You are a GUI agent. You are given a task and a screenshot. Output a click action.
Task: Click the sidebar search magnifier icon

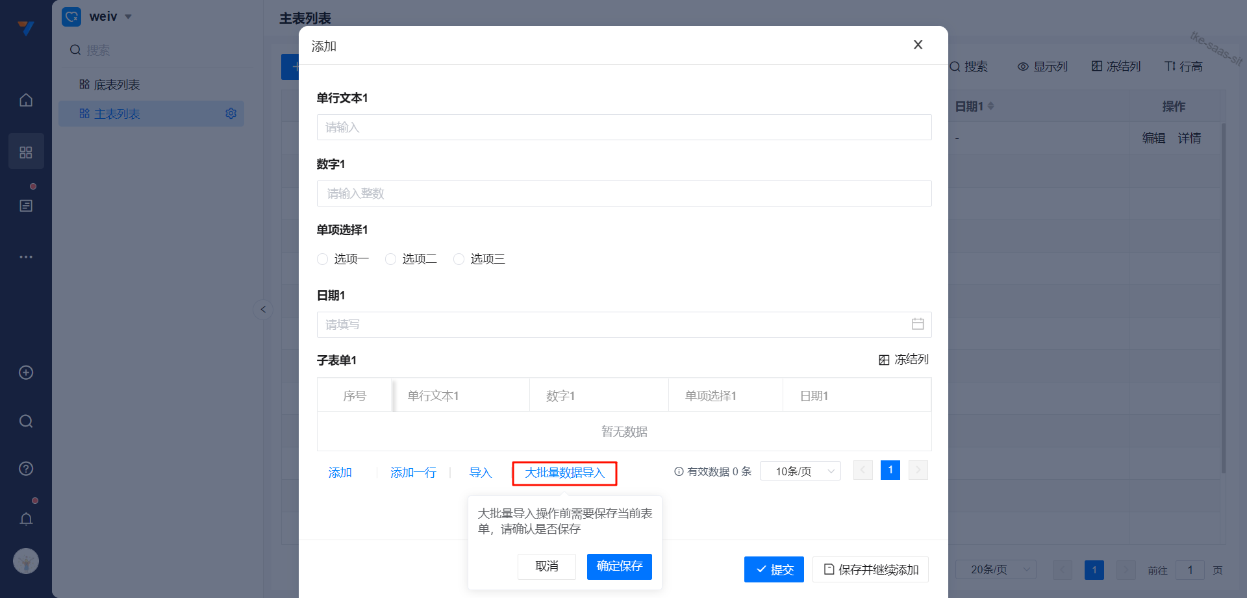(26, 421)
